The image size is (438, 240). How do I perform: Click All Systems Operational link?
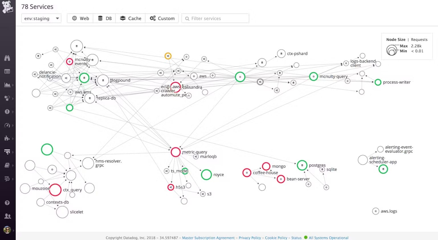pos(329,238)
